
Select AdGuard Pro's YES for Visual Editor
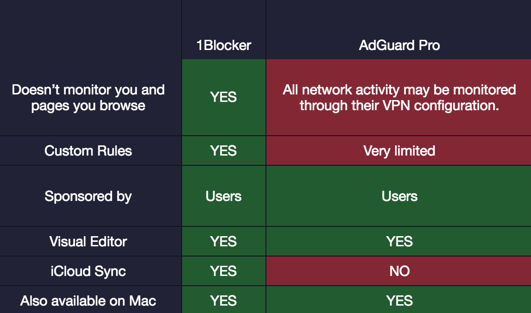tap(399, 242)
